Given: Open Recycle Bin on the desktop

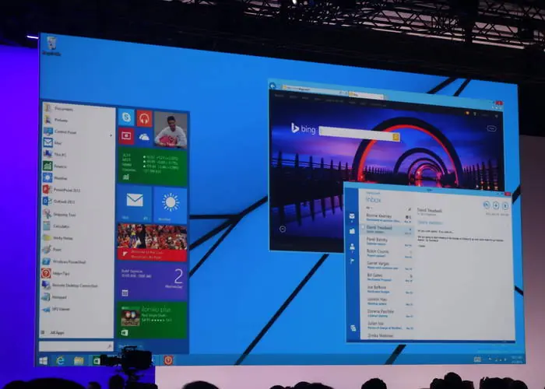Looking at the screenshot, I should [x=52, y=46].
